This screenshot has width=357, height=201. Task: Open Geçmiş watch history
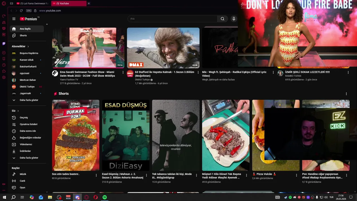point(27,118)
